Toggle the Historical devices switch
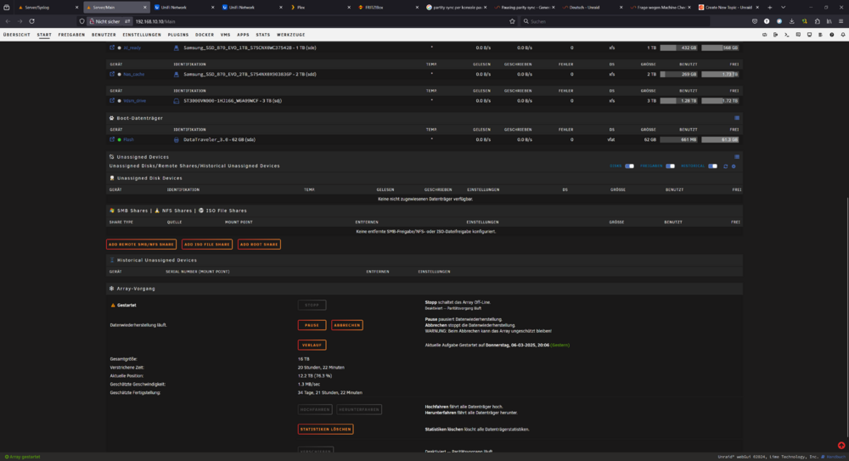Viewport: 849px width, 461px height. [712, 166]
